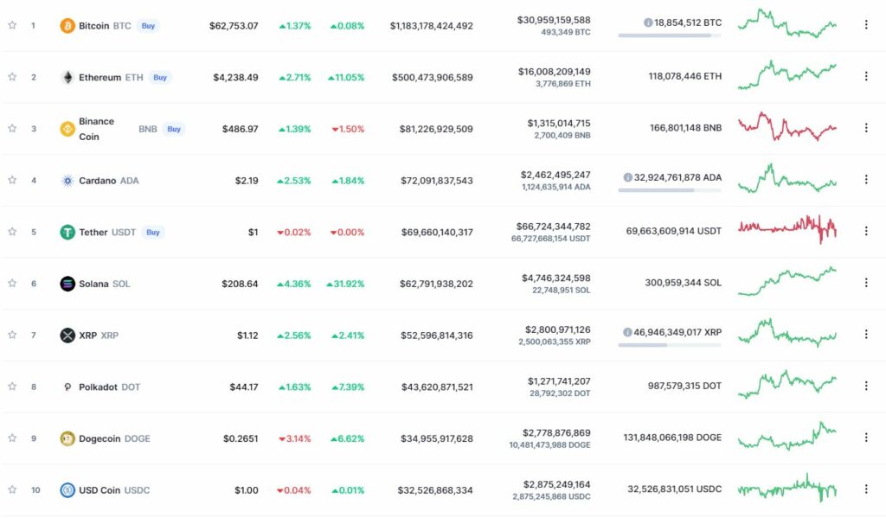886x518 pixels.
Task: Favorite USD Coin with the star
Action: 12,489
